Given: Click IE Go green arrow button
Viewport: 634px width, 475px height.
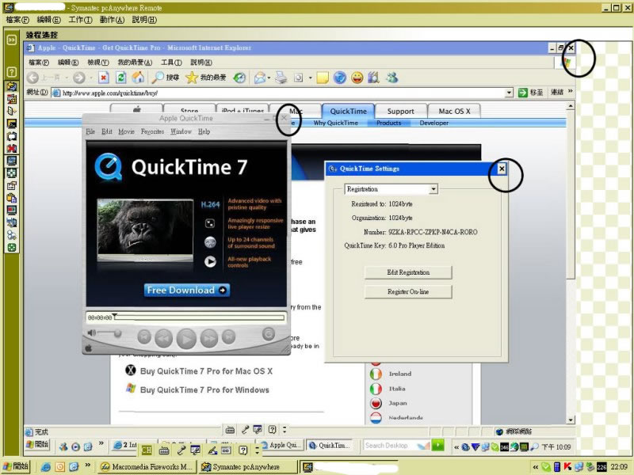Looking at the screenshot, I should coord(522,93).
